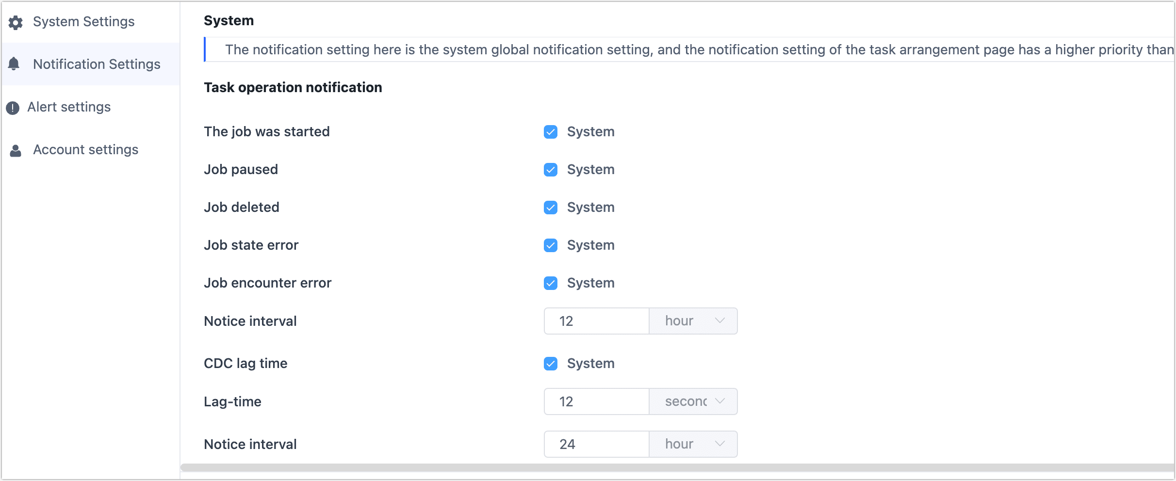Uncheck System for 'Job state error'
Viewport: 1176px width, 481px height.
click(550, 245)
